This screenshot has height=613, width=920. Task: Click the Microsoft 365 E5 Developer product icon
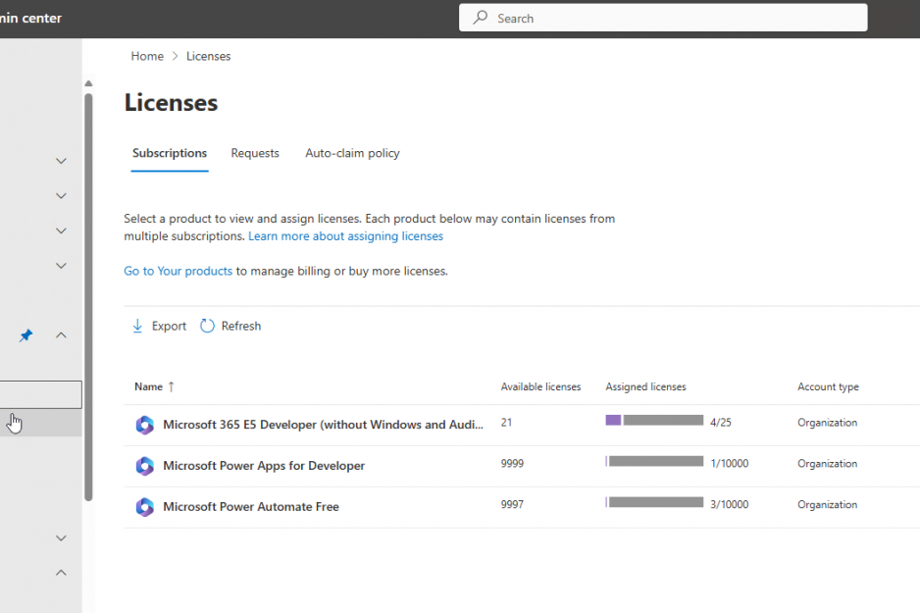point(145,425)
